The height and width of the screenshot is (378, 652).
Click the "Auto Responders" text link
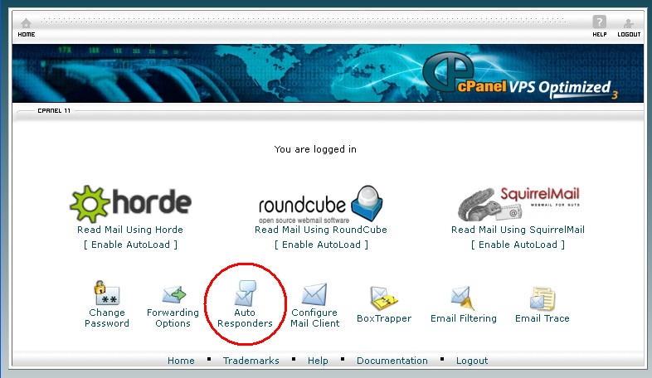[x=245, y=318]
